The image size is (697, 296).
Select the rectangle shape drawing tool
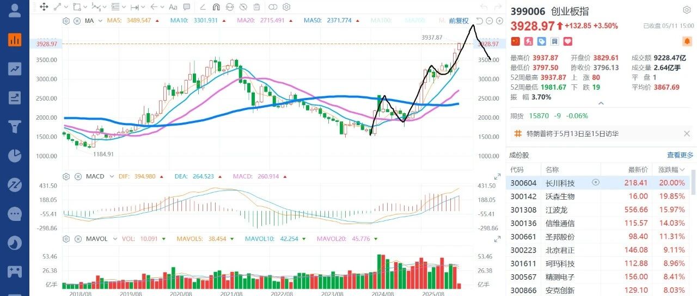[77, 7]
